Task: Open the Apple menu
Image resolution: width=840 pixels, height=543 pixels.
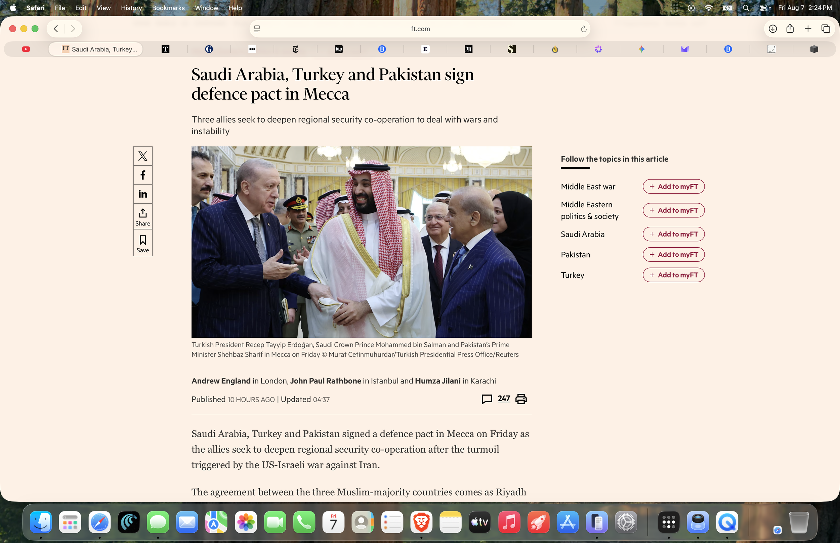Action: [13, 8]
